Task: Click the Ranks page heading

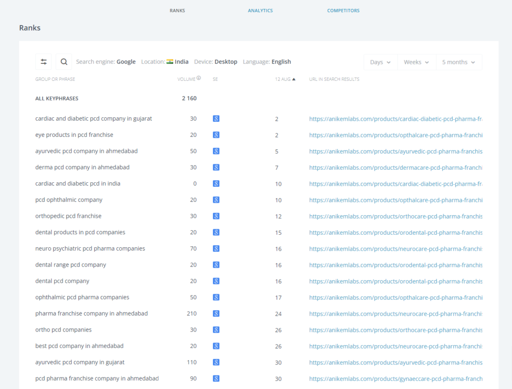Action: point(29,28)
